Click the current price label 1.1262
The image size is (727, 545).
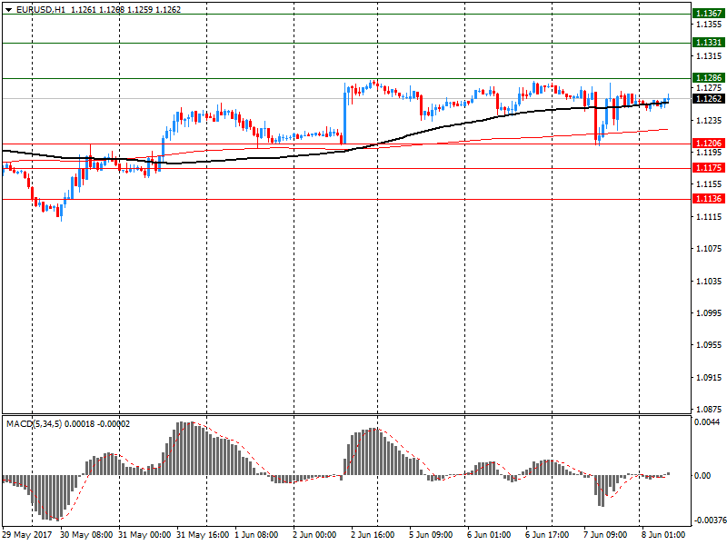click(709, 98)
